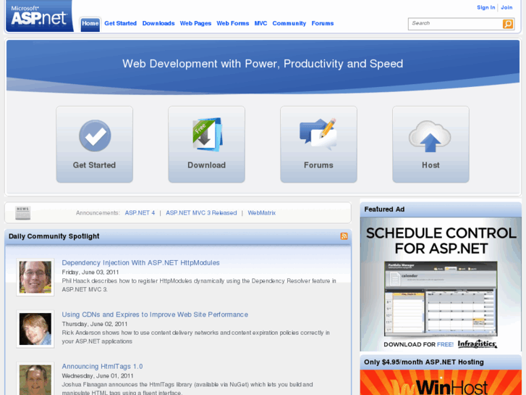Screen dimensions: 526x395
Task: Open the Web Forms section
Action: tap(233, 23)
